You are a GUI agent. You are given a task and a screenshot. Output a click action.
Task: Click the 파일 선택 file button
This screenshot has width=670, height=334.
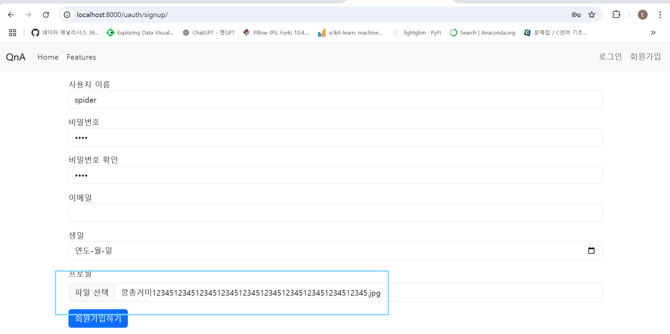92,292
